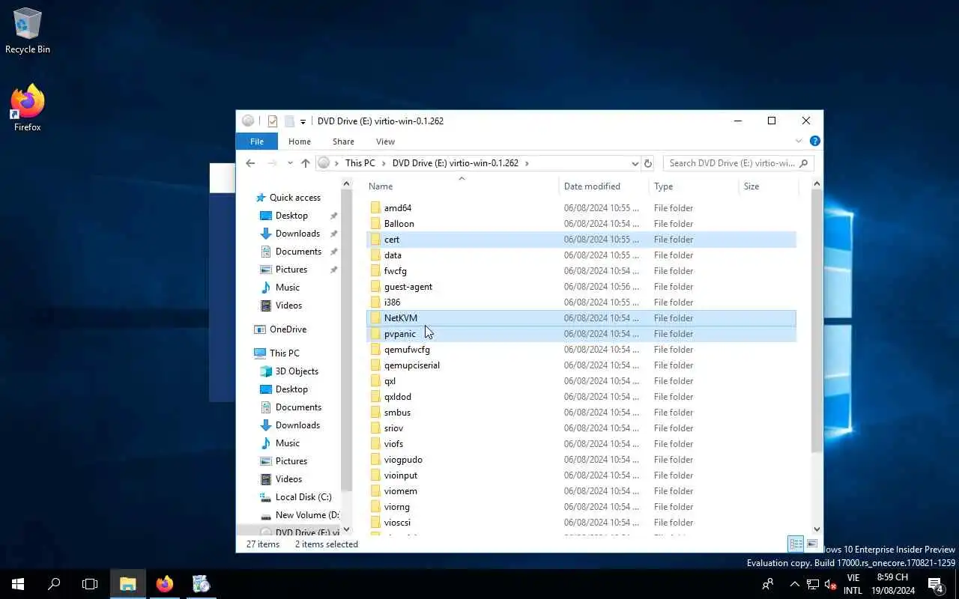The image size is (959, 599).
Task: Refresh the current folder view
Action: [x=648, y=163]
